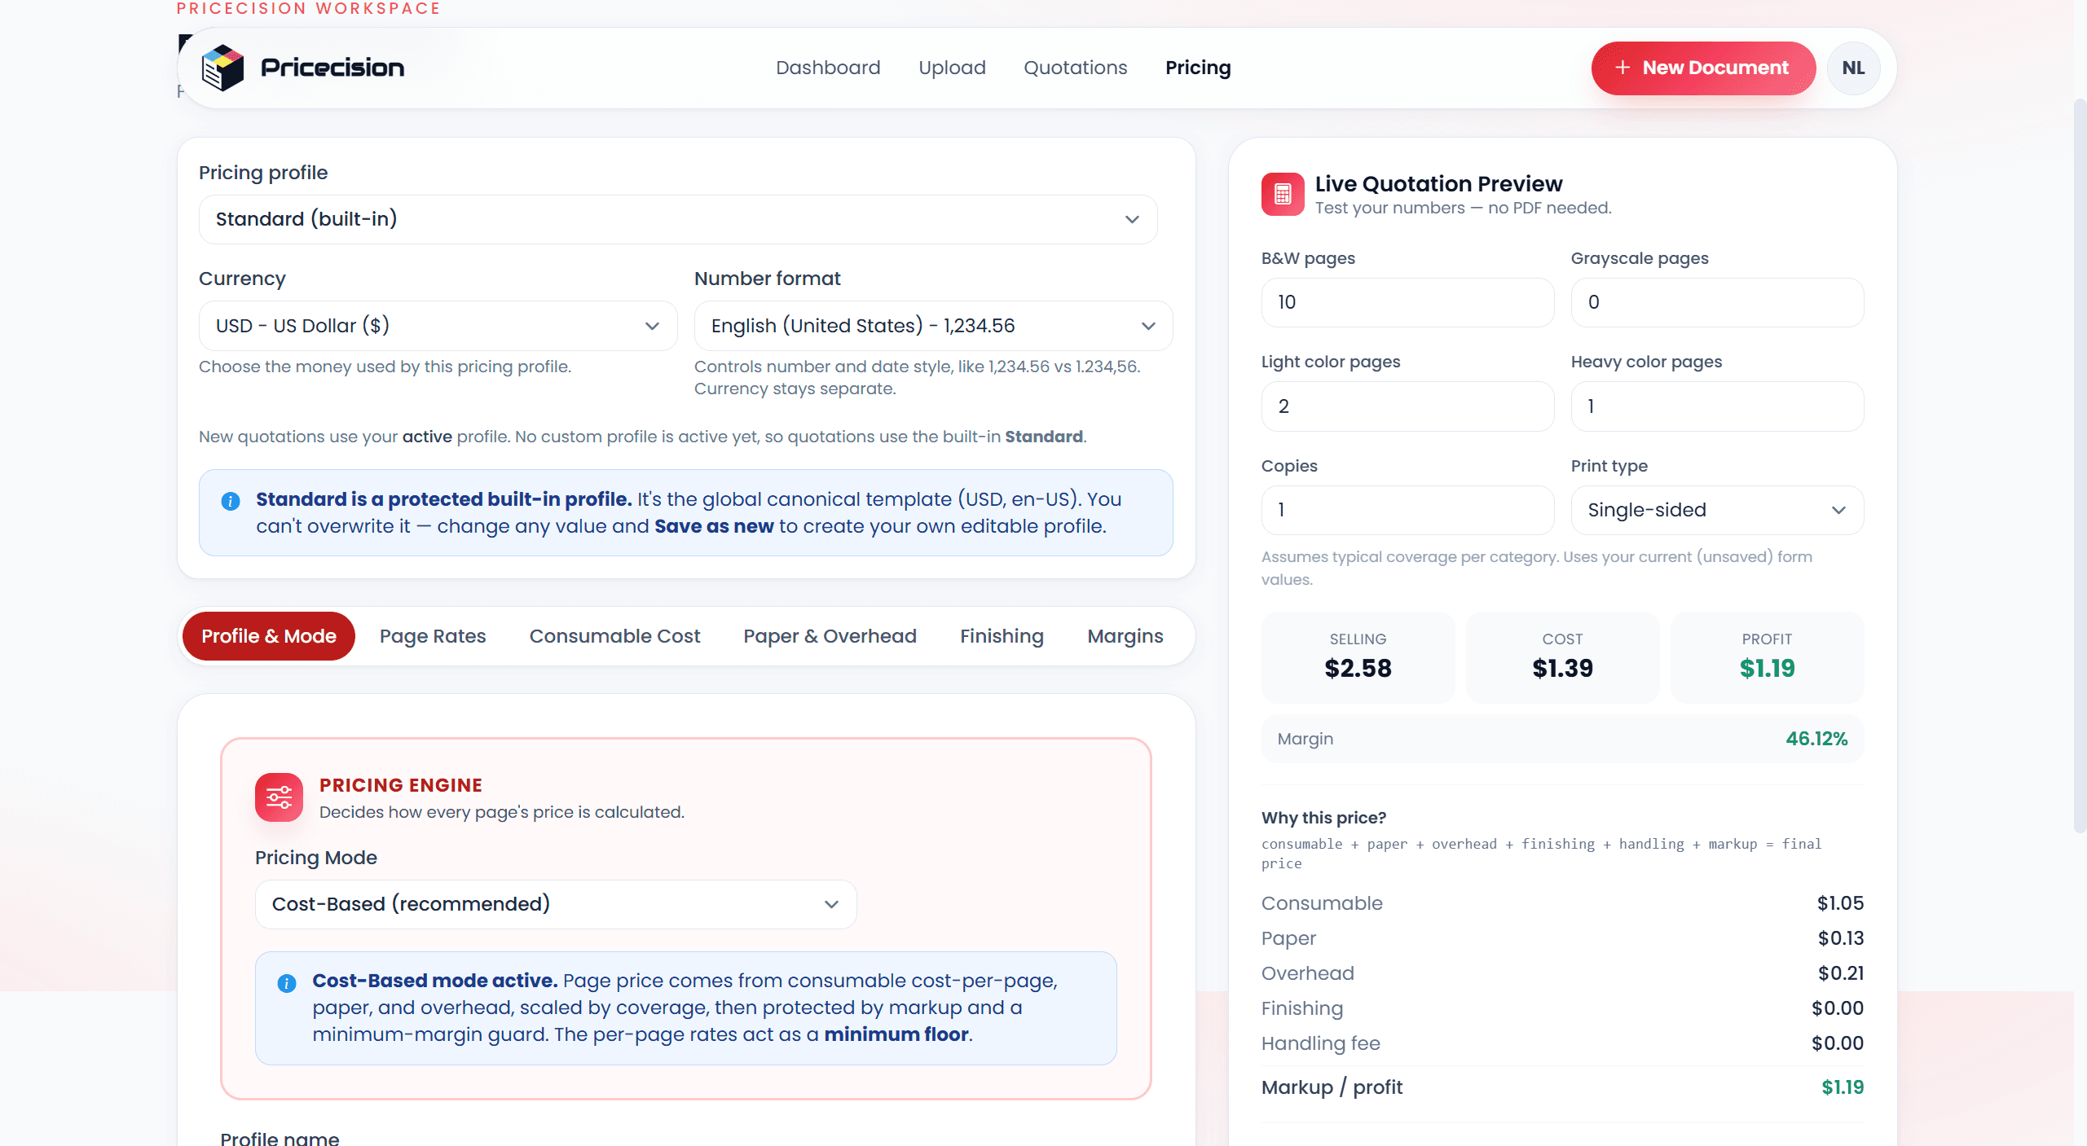The height and width of the screenshot is (1146, 2087).
Task: Click the info icon in the Cost-Based mode notice
Action: coord(287,983)
